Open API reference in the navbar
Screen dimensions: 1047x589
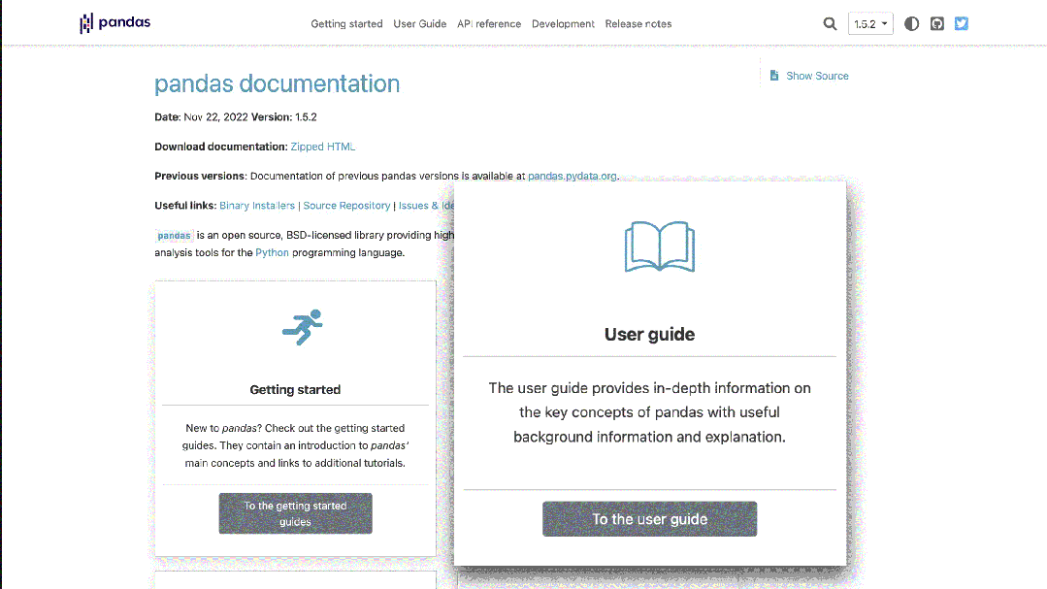489,24
